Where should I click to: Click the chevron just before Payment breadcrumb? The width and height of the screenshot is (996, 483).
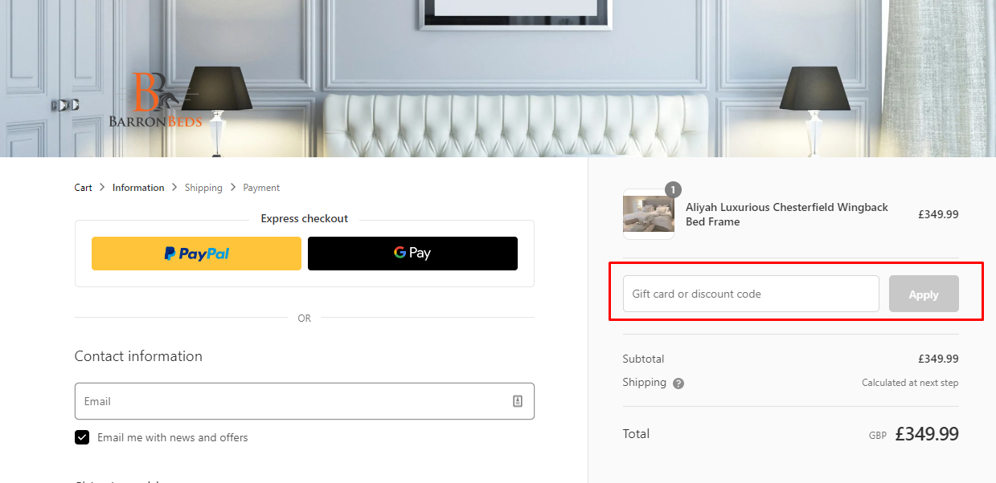(x=233, y=188)
